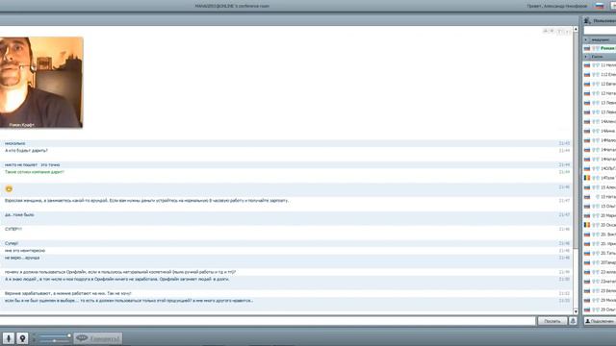Adjust the upper volume slider
Viewport: 616px width, 346px height.
coord(55,335)
